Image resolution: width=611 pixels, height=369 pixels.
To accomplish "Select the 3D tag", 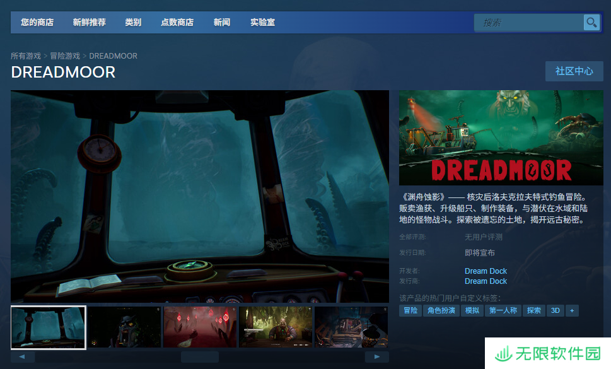I will (556, 310).
